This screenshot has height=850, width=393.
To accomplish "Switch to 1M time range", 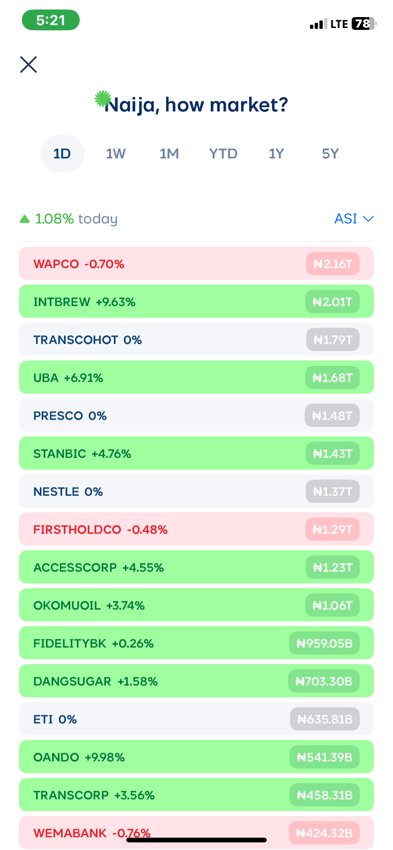I will [169, 154].
